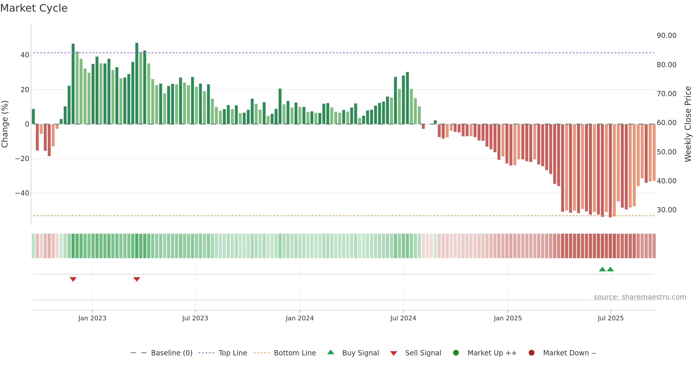Click the Sell Signal red triangle legend icon
The height and width of the screenshot is (391, 696).
click(394, 353)
